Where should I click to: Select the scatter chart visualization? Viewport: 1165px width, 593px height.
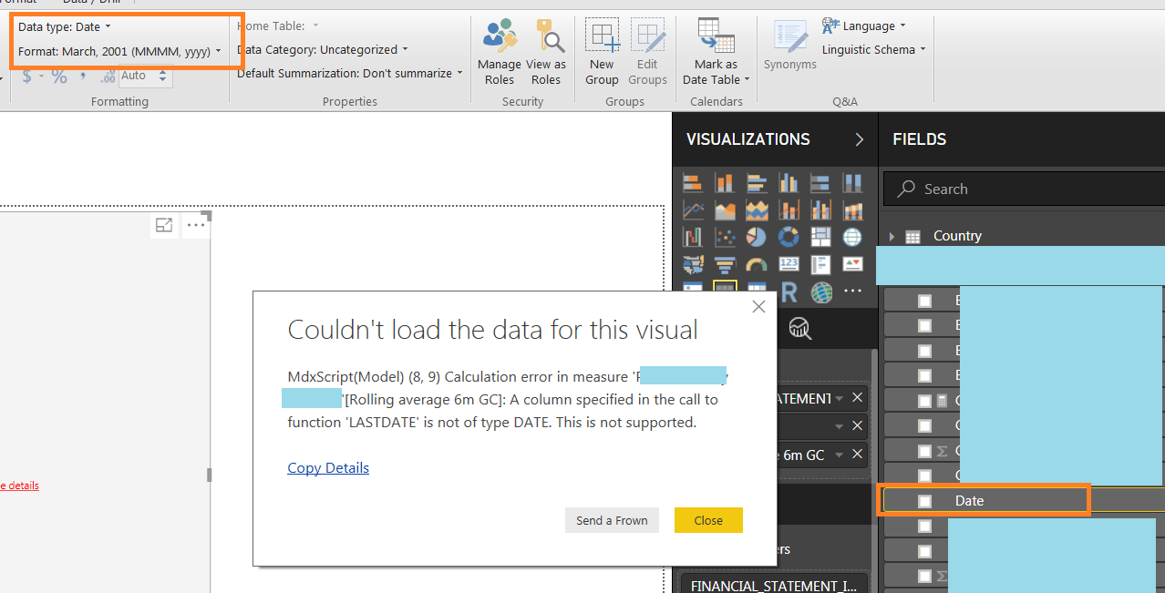coord(725,238)
